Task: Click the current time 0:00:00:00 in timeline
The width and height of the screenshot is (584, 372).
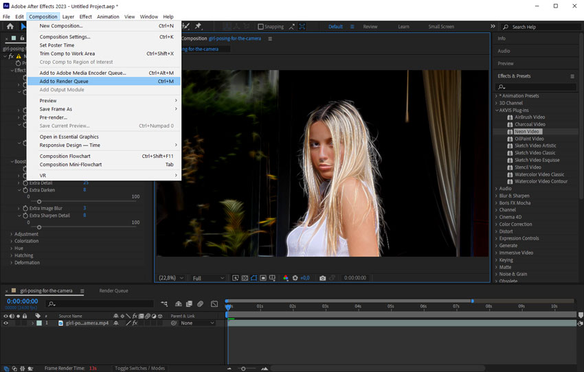Action: (x=23, y=301)
